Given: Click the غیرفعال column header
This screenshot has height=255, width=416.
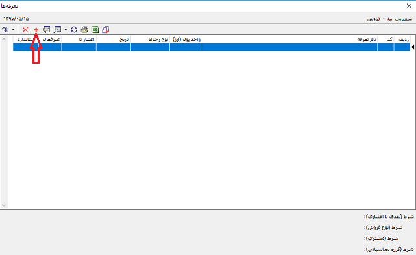Looking at the screenshot, I should pyautogui.click(x=51, y=40).
